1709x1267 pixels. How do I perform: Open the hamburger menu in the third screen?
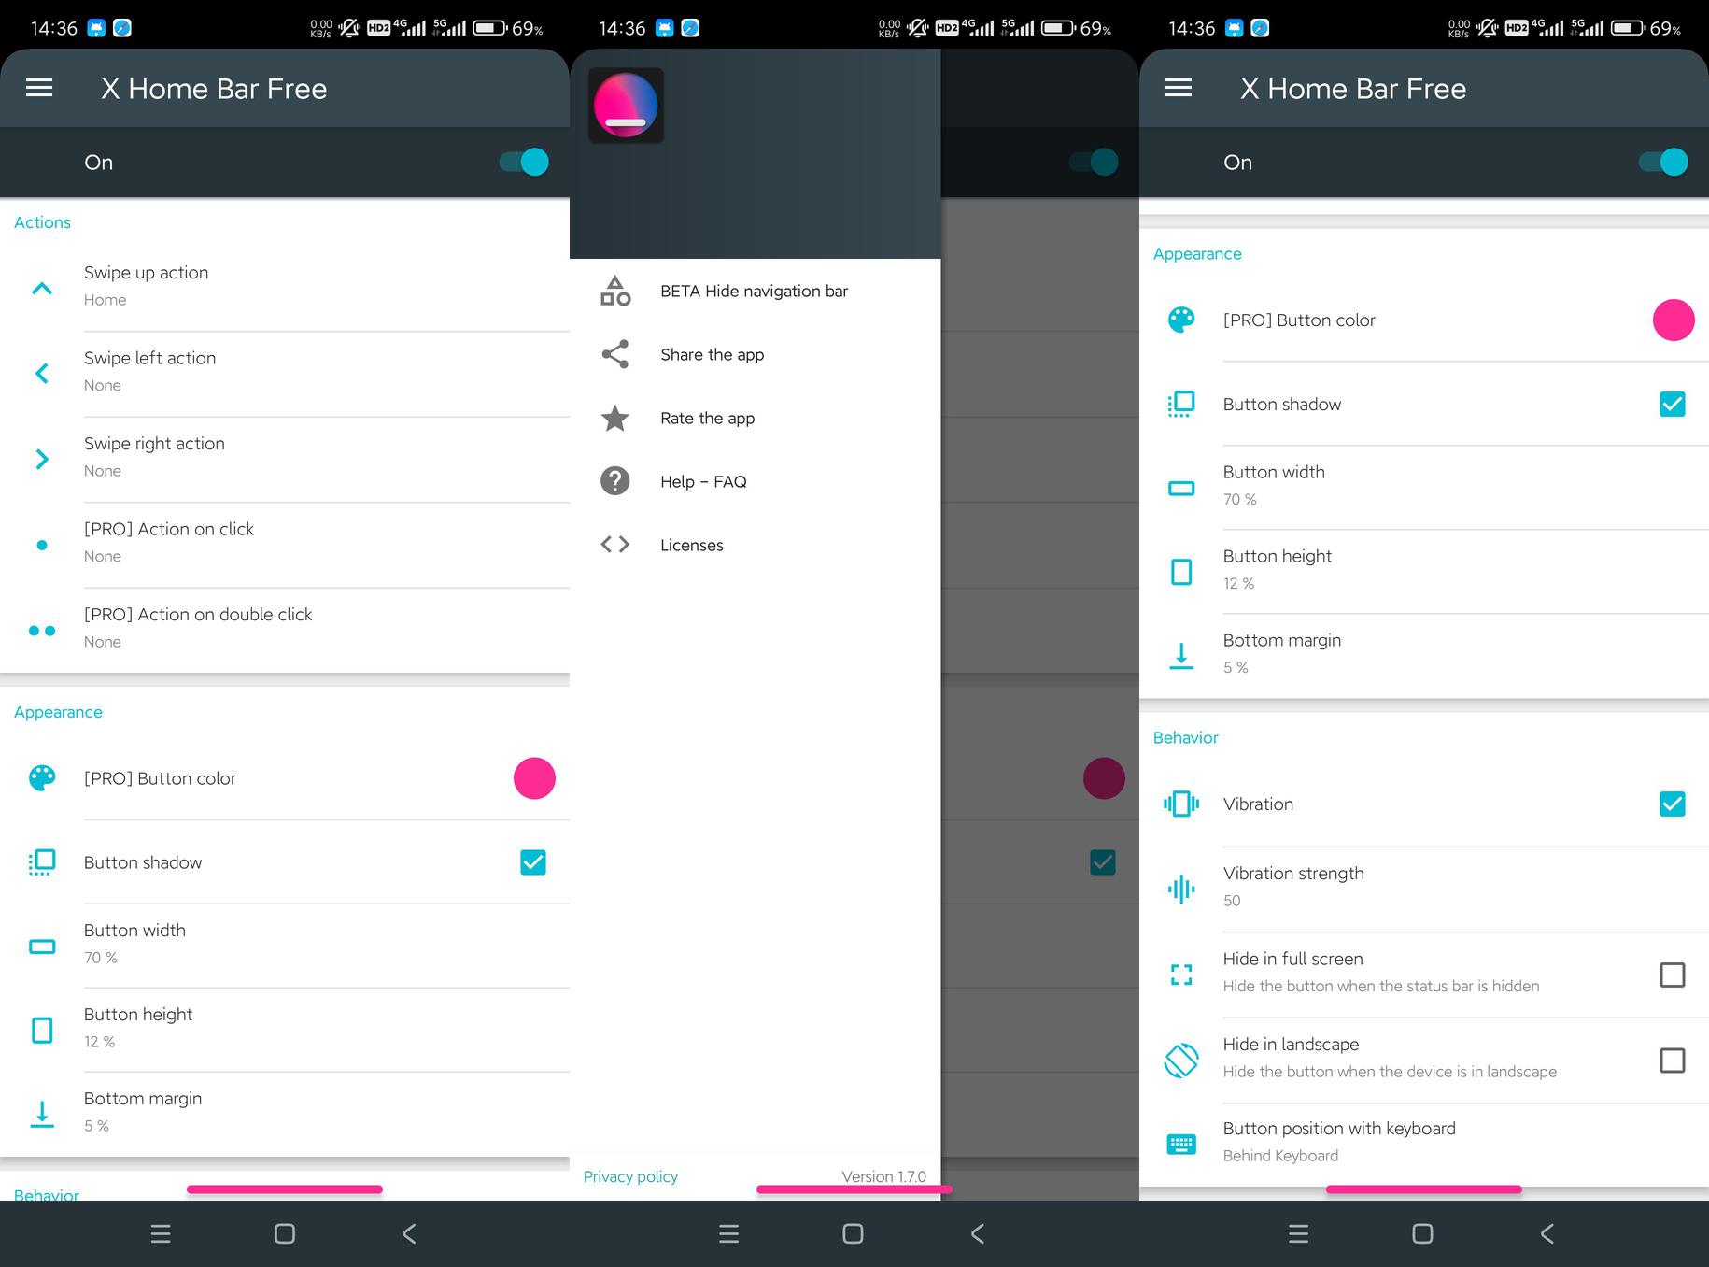(1179, 88)
